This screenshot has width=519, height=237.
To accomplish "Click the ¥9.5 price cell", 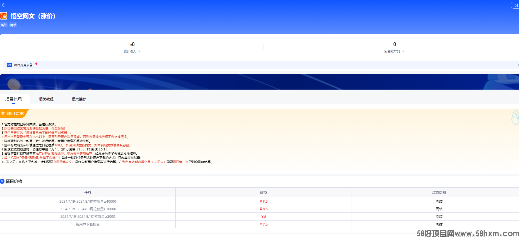I will 264,201.
